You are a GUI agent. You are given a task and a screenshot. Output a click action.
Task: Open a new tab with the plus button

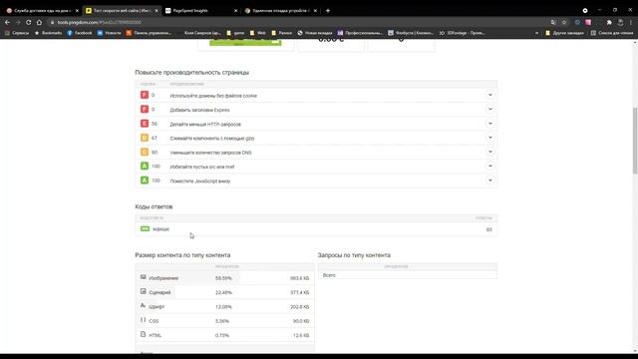[x=328, y=11]
